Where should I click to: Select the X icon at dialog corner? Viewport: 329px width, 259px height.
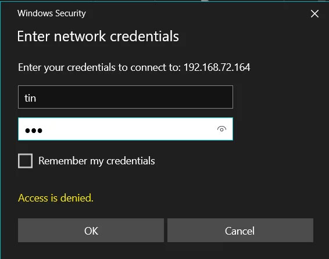click(314, 14)
